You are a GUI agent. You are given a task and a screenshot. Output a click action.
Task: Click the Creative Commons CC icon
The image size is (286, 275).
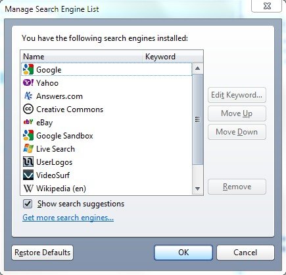click(28, 109)
